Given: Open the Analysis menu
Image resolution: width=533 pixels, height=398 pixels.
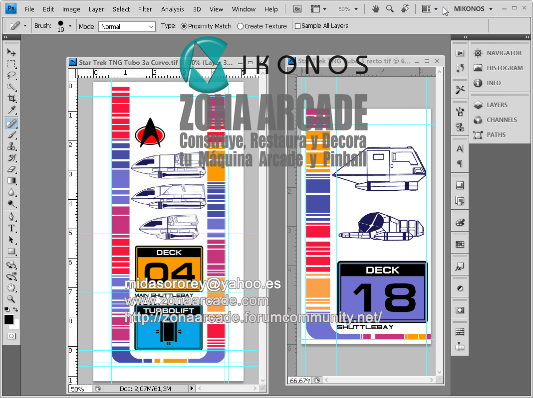Looking at the screenshot, I should pos(172,9).
